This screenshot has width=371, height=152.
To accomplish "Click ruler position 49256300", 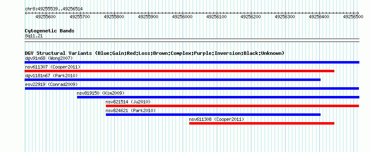I will 285,17.
